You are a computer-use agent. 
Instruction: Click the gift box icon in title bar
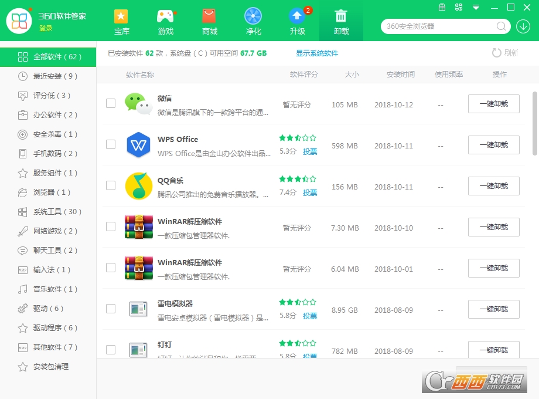tap(442, 7)
